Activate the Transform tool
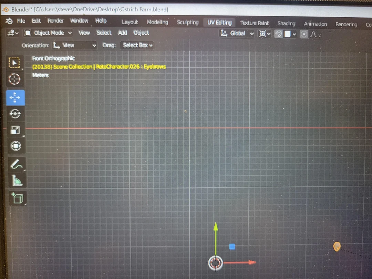The image size is (372, 279). tap(14, 146)
